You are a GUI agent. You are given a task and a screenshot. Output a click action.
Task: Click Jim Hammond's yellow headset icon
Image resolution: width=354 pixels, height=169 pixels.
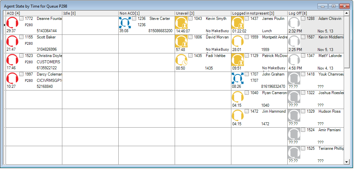(238, 115)
